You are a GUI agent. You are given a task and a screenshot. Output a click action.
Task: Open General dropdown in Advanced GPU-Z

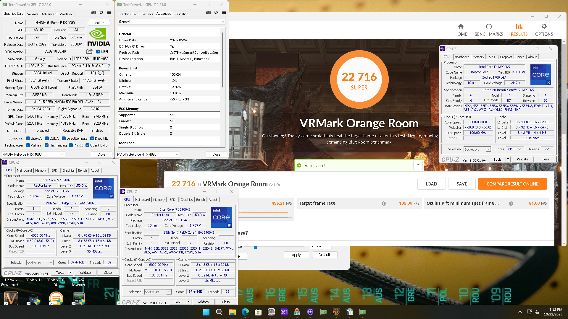[171, 22]
